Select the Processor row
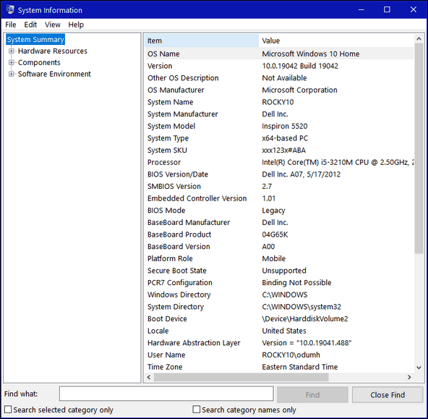The image size is (428, 419). click(x=279, y=162)
